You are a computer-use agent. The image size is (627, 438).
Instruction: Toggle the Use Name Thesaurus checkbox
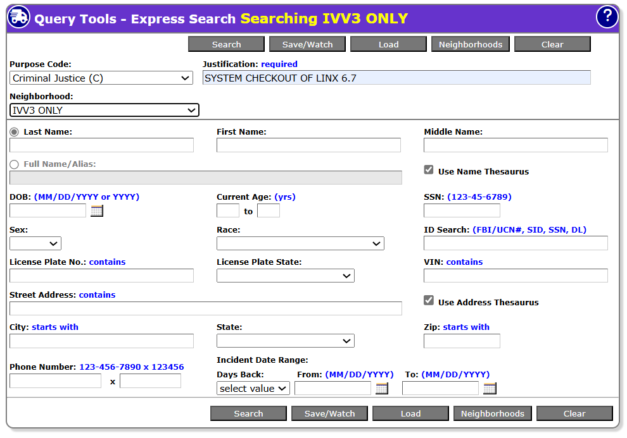point(429,171)
